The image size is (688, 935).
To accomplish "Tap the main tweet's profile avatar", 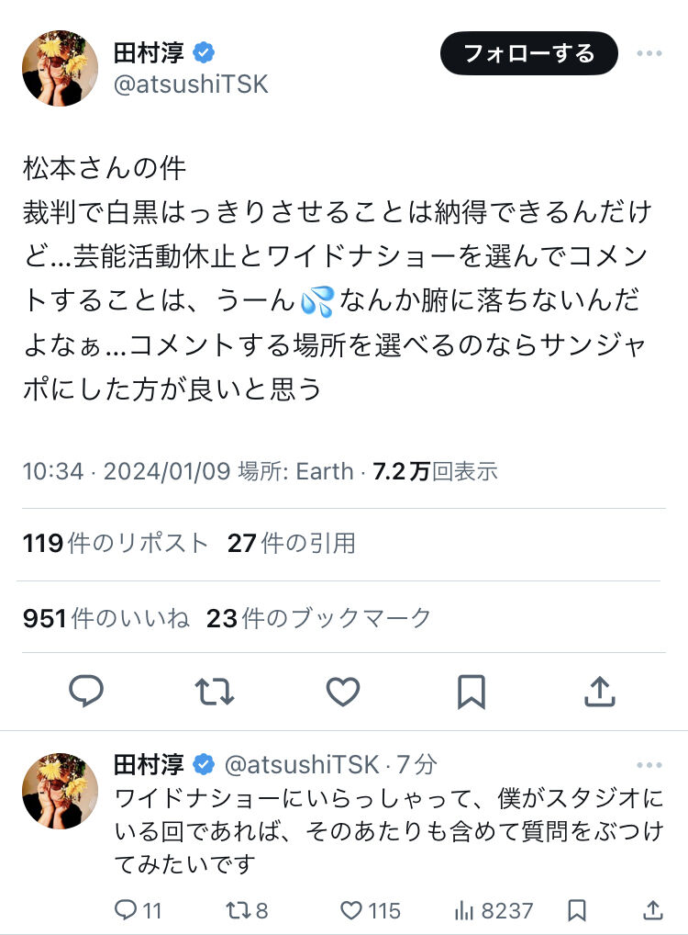I will [x=61, y=68].
